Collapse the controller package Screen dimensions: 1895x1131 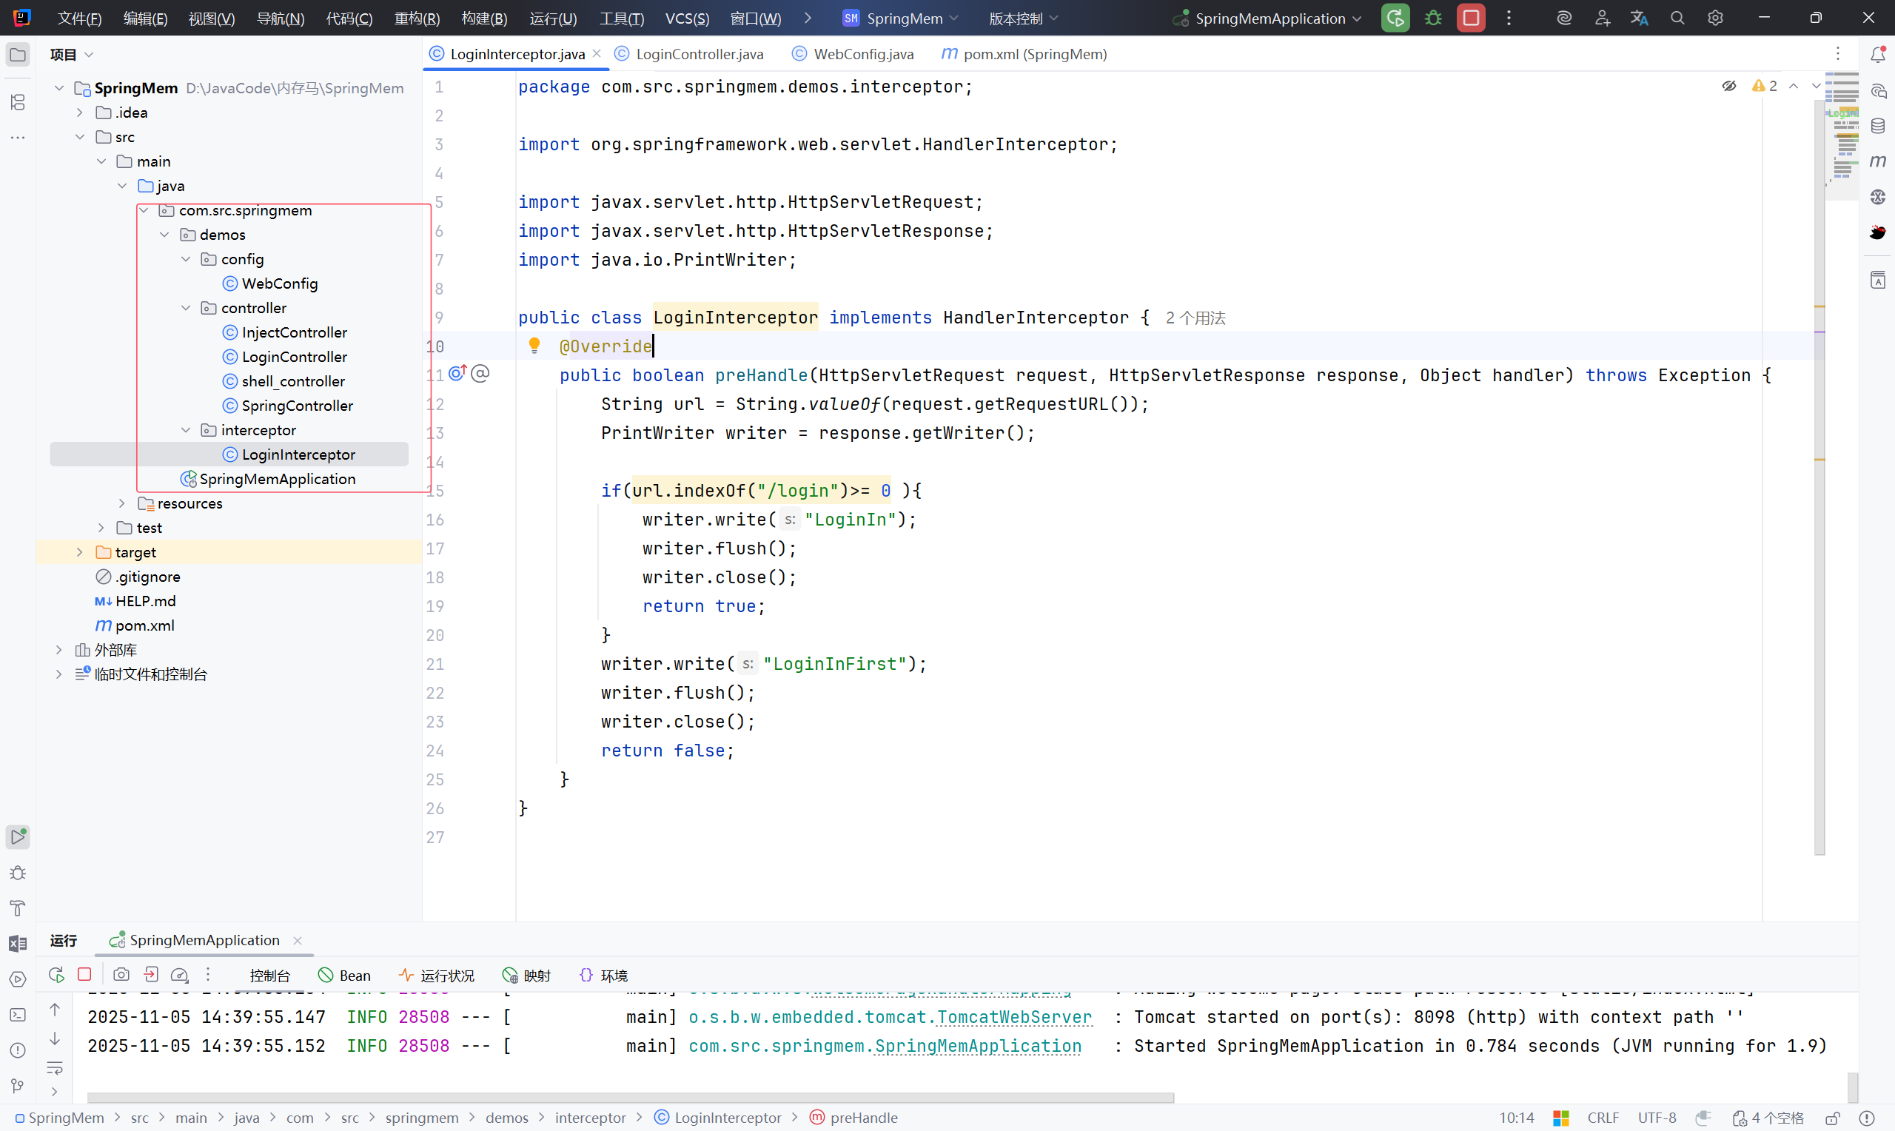[186, 308]
